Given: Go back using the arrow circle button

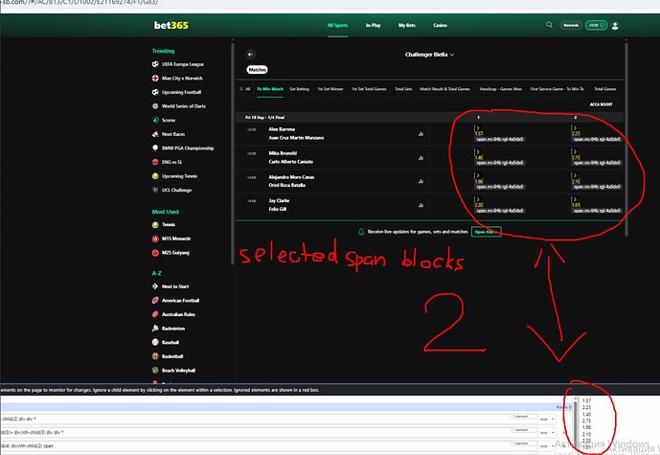Looking at the screenshot, I should point(250,55).
